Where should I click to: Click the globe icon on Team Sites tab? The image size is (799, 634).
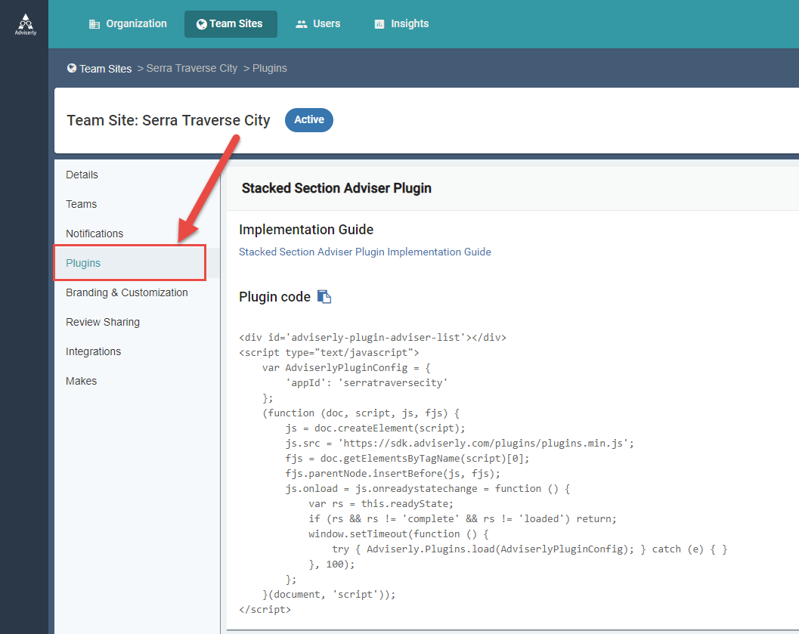click(201, 24)
